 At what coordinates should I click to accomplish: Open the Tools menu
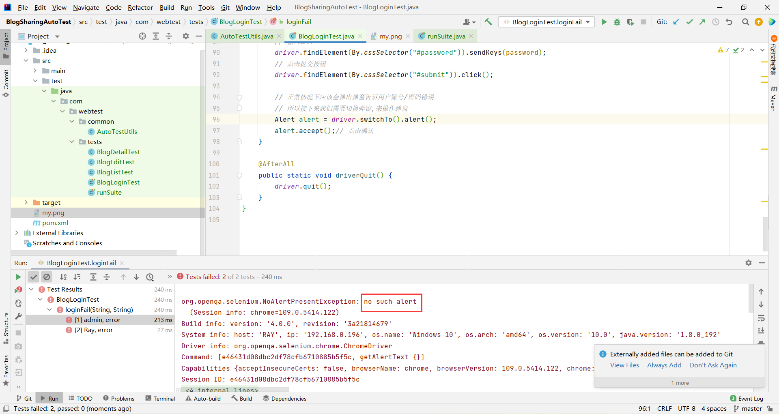pyautogui.click(x=206, y=7)
